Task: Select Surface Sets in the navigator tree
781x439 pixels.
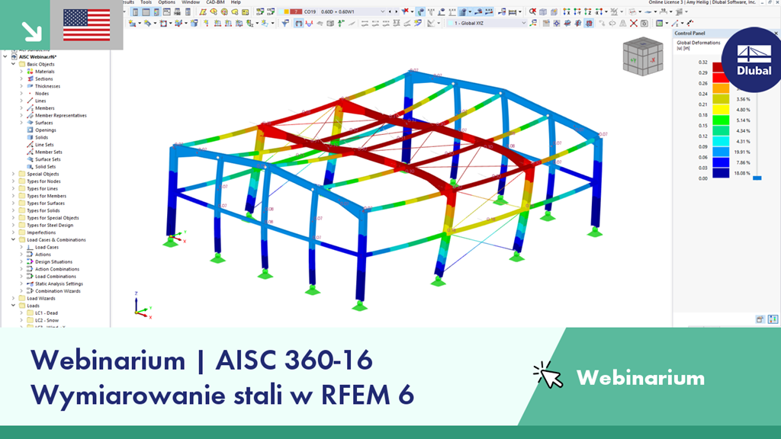Action: pyautogui.click(x=48, y=159)
